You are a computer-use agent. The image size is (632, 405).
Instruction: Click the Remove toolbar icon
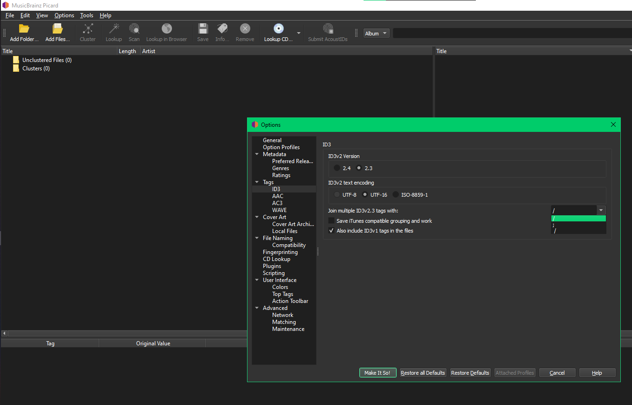click(245, 28)
